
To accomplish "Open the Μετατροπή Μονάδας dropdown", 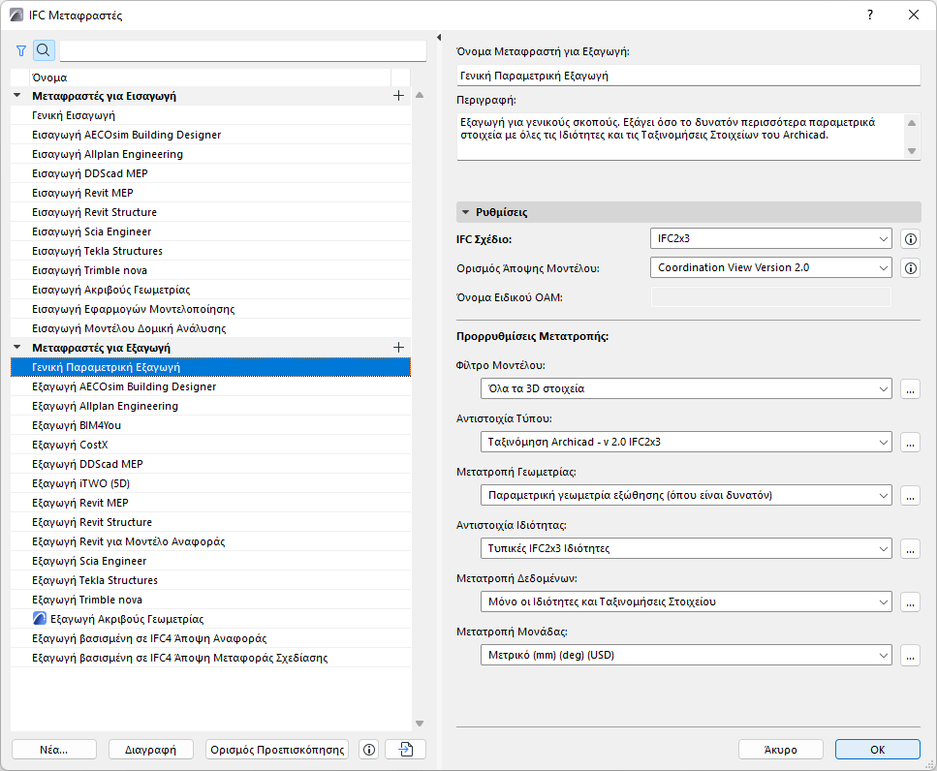I will [685, 656].
